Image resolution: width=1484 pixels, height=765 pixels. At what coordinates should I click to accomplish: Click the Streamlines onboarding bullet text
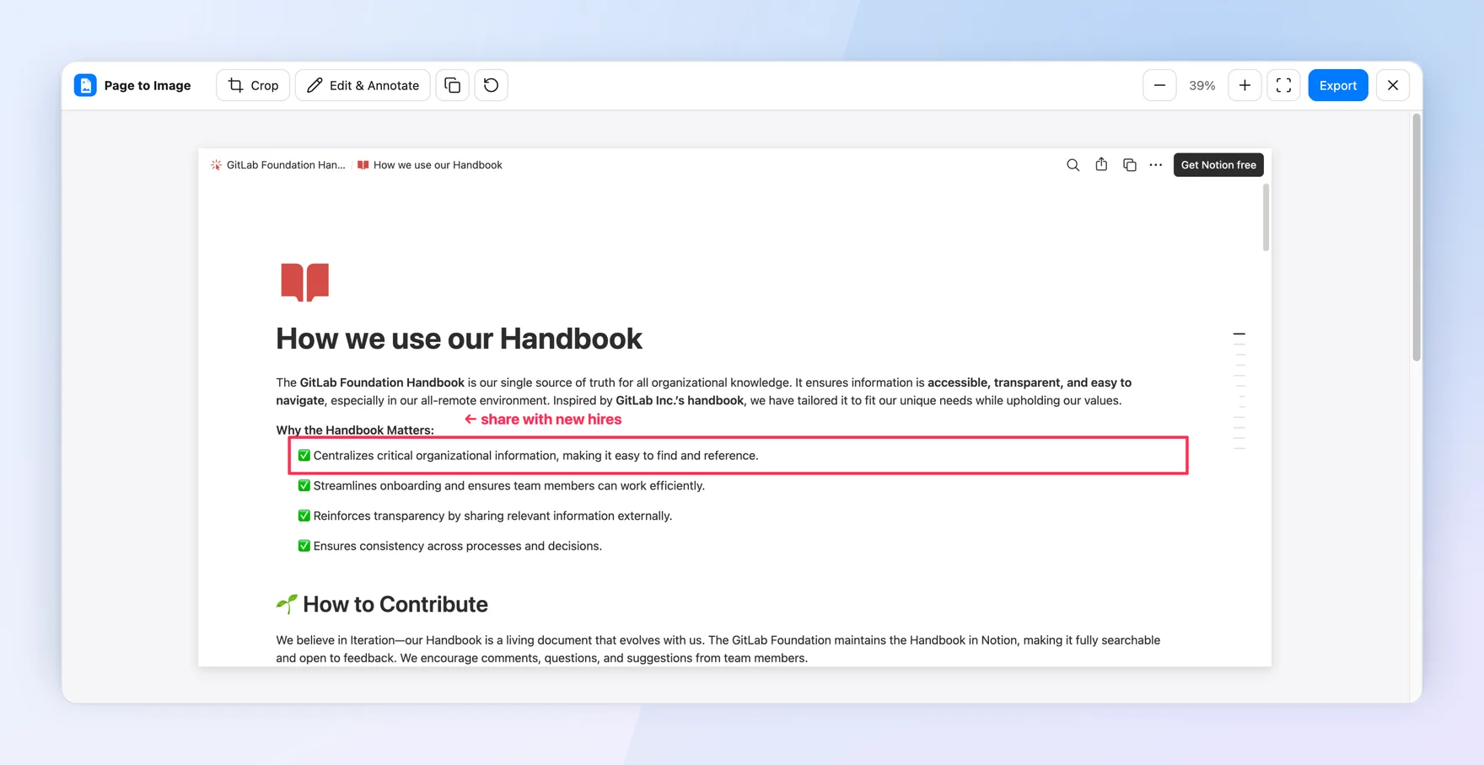click(x=508, y=486)
